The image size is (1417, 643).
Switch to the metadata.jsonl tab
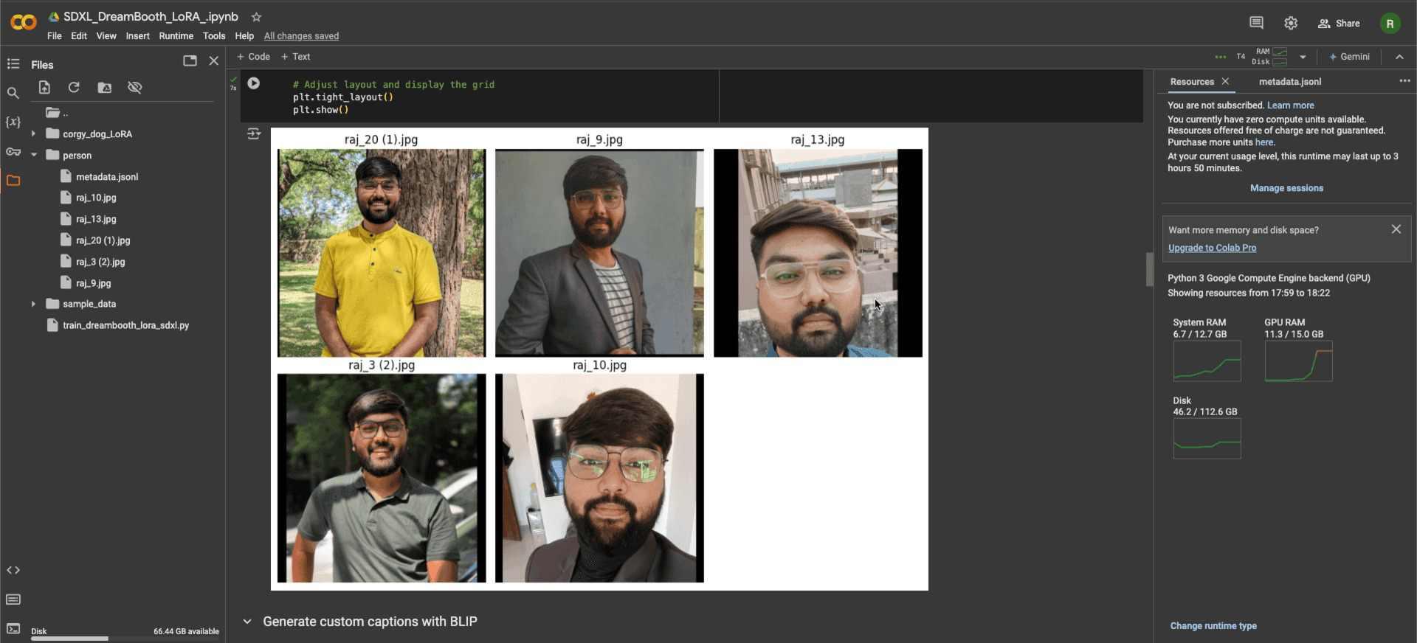coord(1289,82)
